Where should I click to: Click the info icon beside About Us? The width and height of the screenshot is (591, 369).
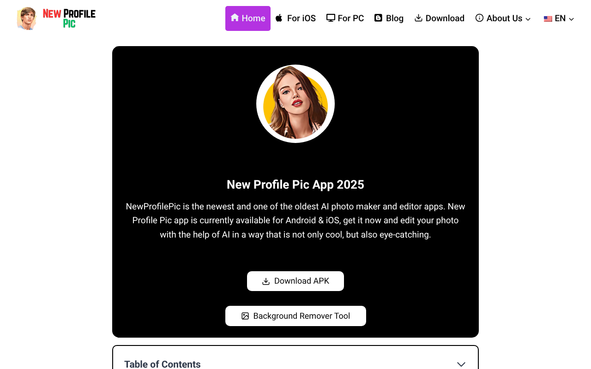[479, 18]
